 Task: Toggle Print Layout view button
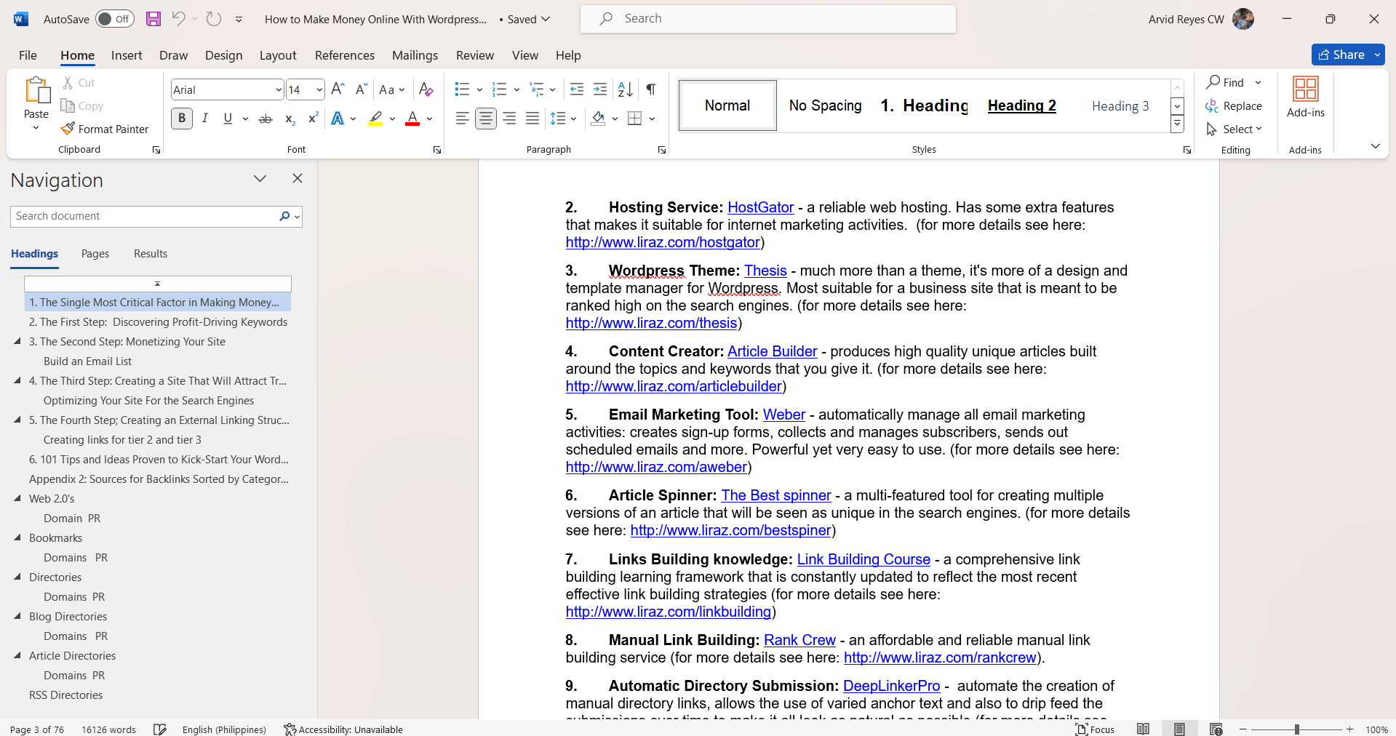(x=1179, y=729)
